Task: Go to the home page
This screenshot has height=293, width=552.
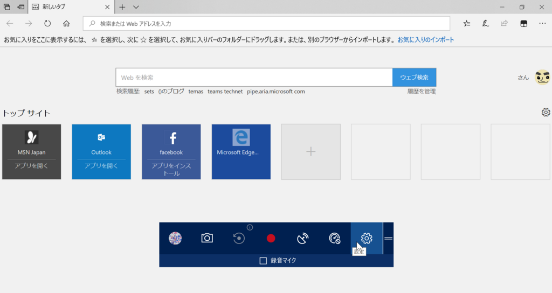Action: [x=66, y=24]
